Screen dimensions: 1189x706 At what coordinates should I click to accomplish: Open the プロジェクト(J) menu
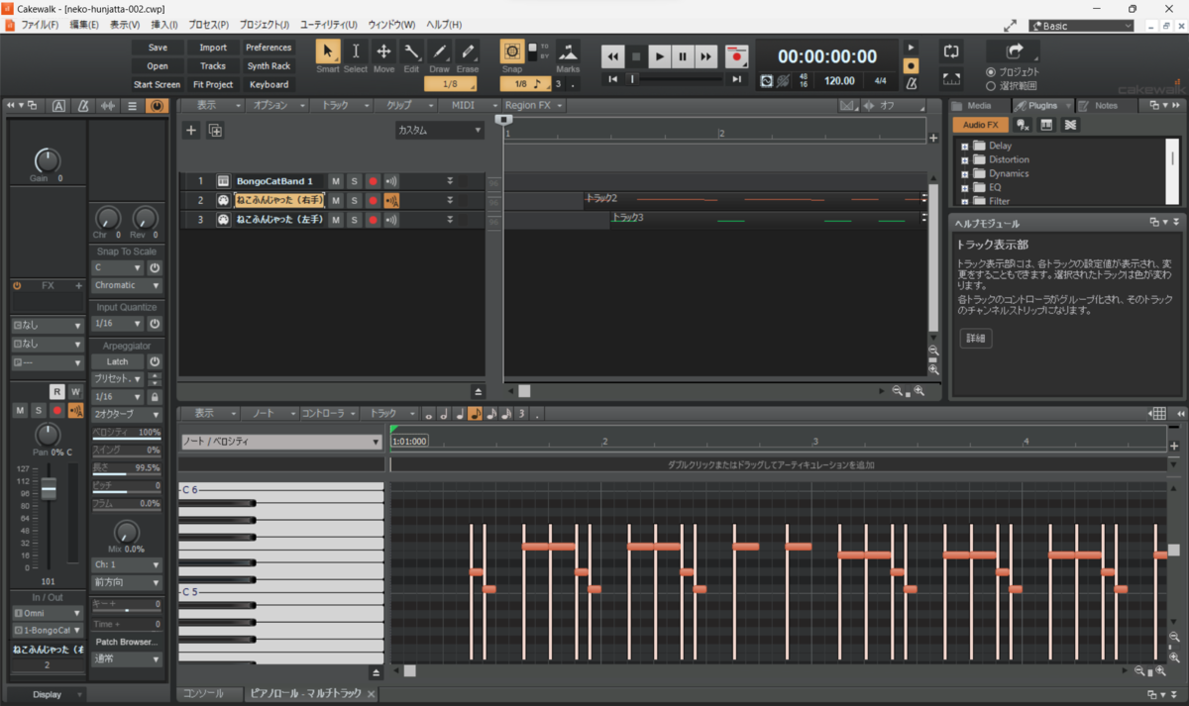click(x=265, y=24)
